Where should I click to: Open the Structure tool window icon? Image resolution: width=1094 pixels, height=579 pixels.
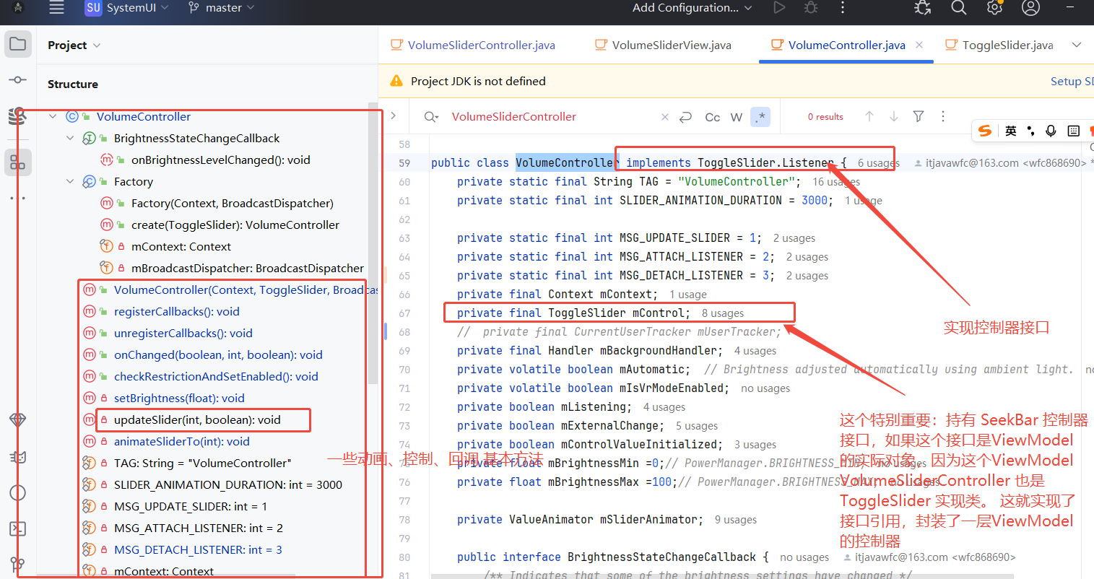[18, 162]
